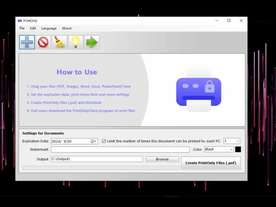Image resolution: width=276 pixels, height=207 pixels.
Task: Click step 4 End-users download text
Action: (81, 111)
